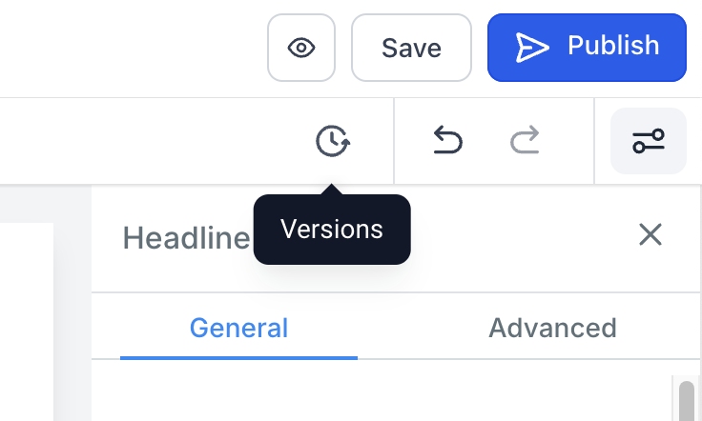Click the empty panel area below the tabs
Image resolution: width=702 pixels, height=421 pixels.
382,392
